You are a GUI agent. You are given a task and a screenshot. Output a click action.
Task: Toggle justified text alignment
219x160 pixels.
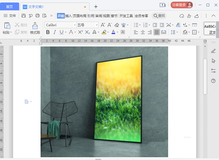(157, 32)
